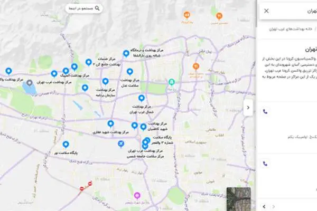Image resolution: width=317 pixels, height=211 pixels.
Task: Open the شمال غرب تهران health center pin
Action: [142, 98]
